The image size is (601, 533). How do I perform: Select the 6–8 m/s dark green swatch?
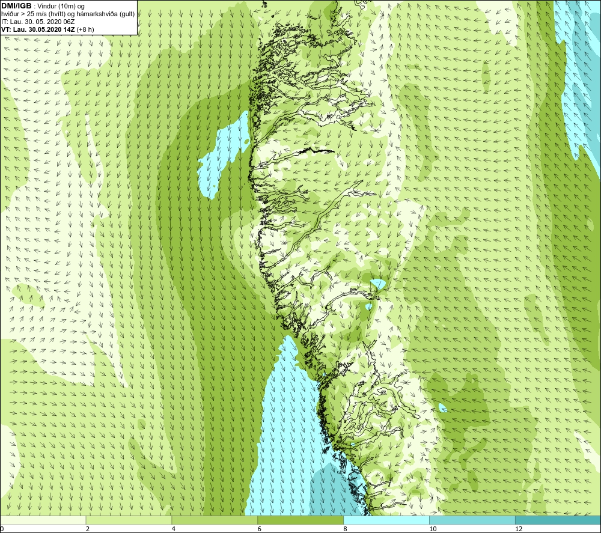(x=300, y=520)
